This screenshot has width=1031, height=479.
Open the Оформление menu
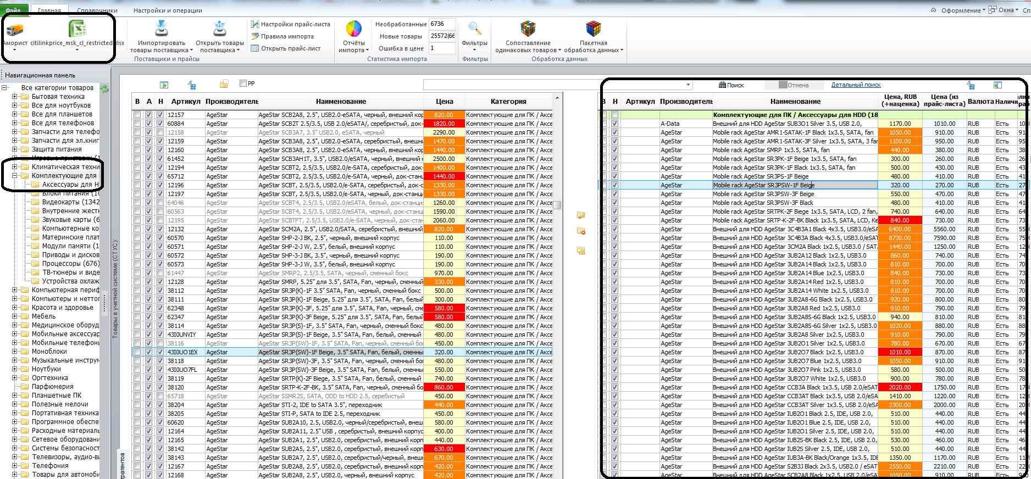[961, 10]
